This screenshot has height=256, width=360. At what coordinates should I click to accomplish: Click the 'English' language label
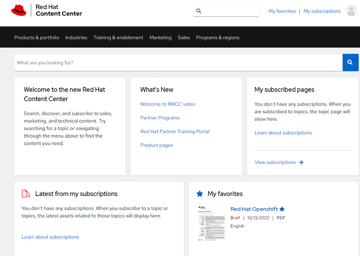tap(237, 226)
